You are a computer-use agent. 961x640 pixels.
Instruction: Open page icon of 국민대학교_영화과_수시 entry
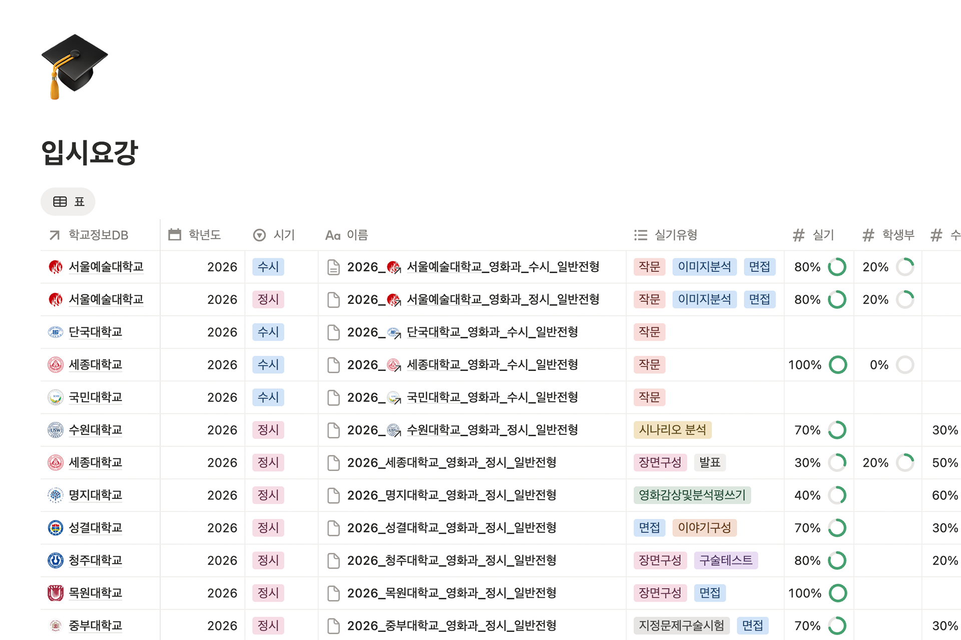coord(333,397)
